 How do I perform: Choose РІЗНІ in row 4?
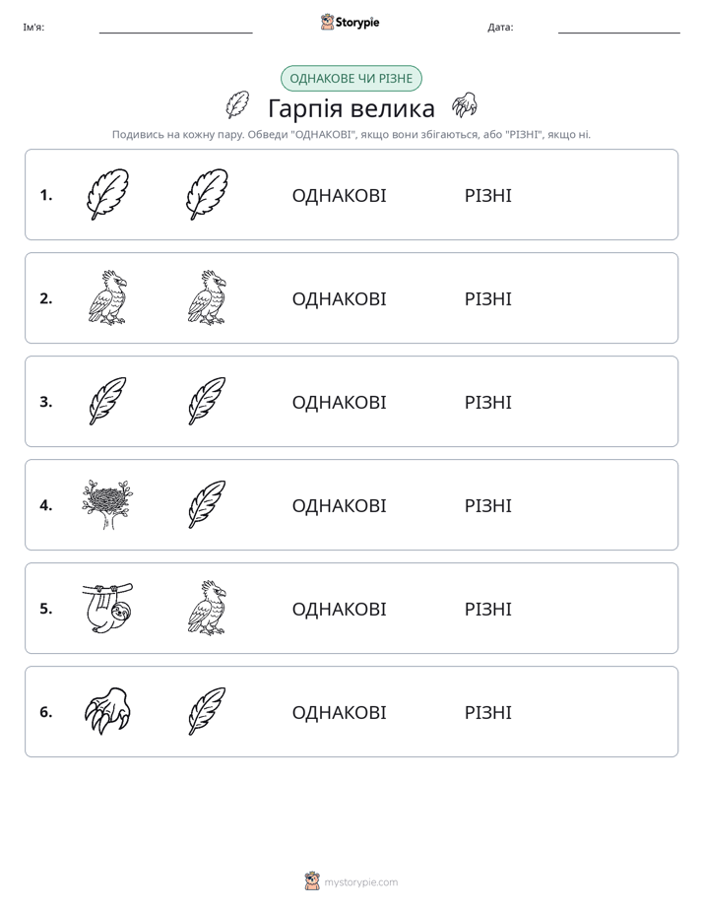click(488, 505)
